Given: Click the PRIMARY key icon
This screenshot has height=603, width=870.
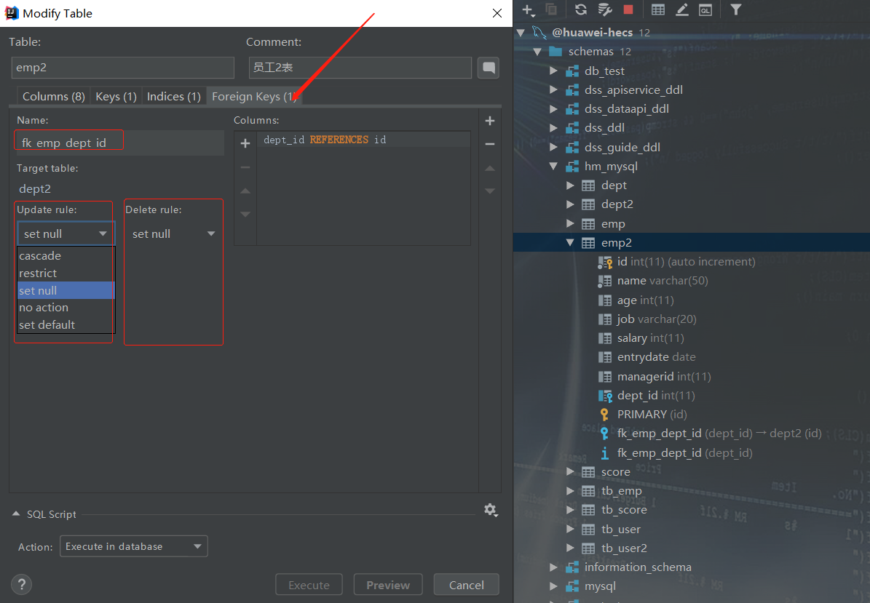Looking at the screenshot, I should click(x=605, y=415).
